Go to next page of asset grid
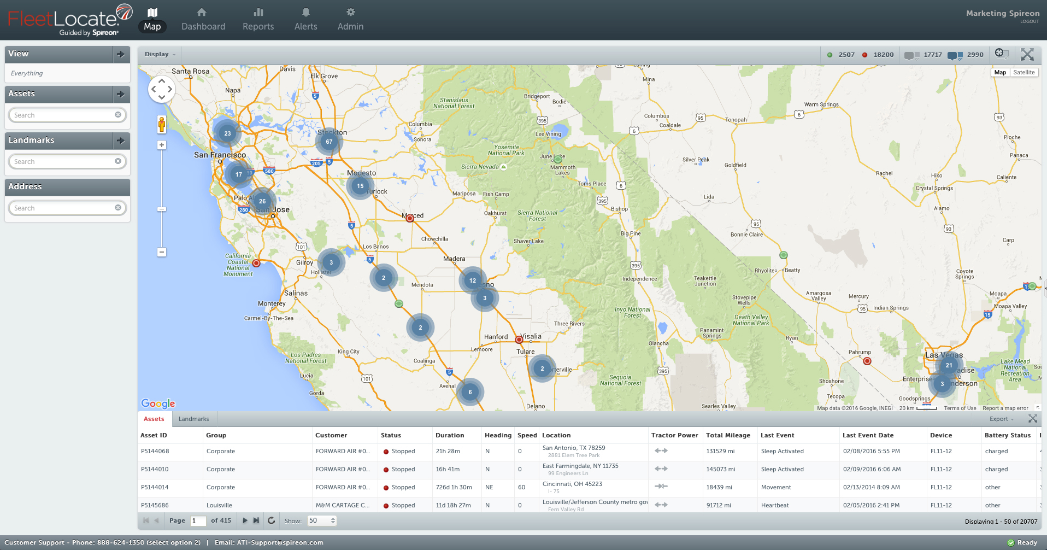The height and width of the screenshot is (550, 1047). tap(245, 520)
